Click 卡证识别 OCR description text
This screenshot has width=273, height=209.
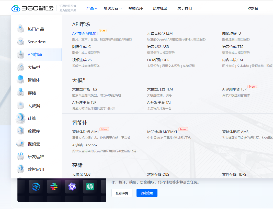[x=171, y=66]
